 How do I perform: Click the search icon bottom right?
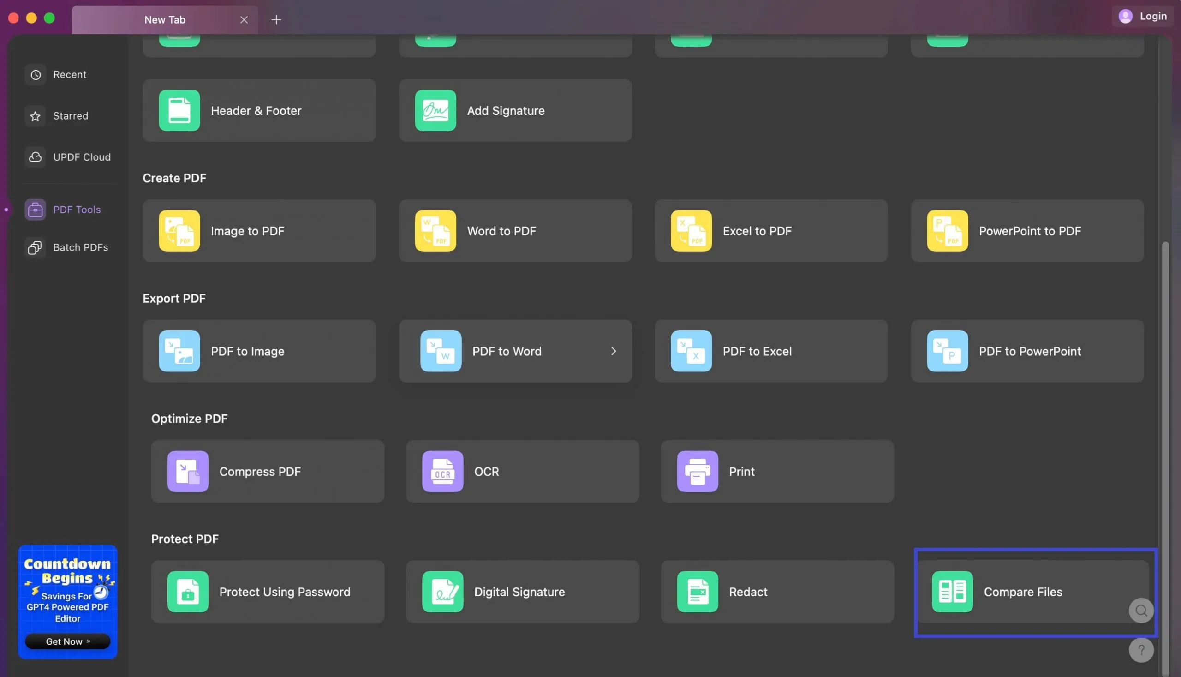1140,611
